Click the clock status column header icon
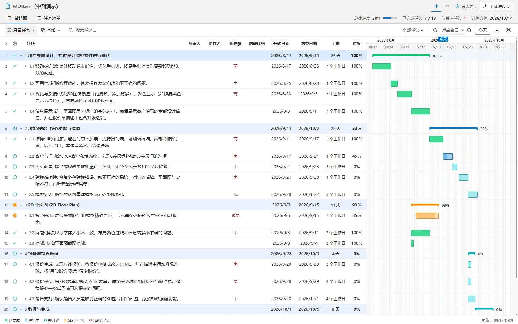 click(15, 44)
